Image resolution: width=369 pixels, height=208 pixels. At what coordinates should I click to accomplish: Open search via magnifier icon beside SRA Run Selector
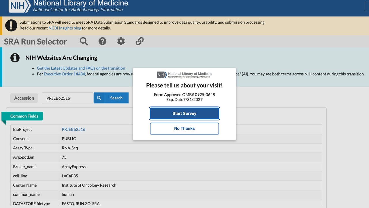pyautogui.click(x=84, y=41)
